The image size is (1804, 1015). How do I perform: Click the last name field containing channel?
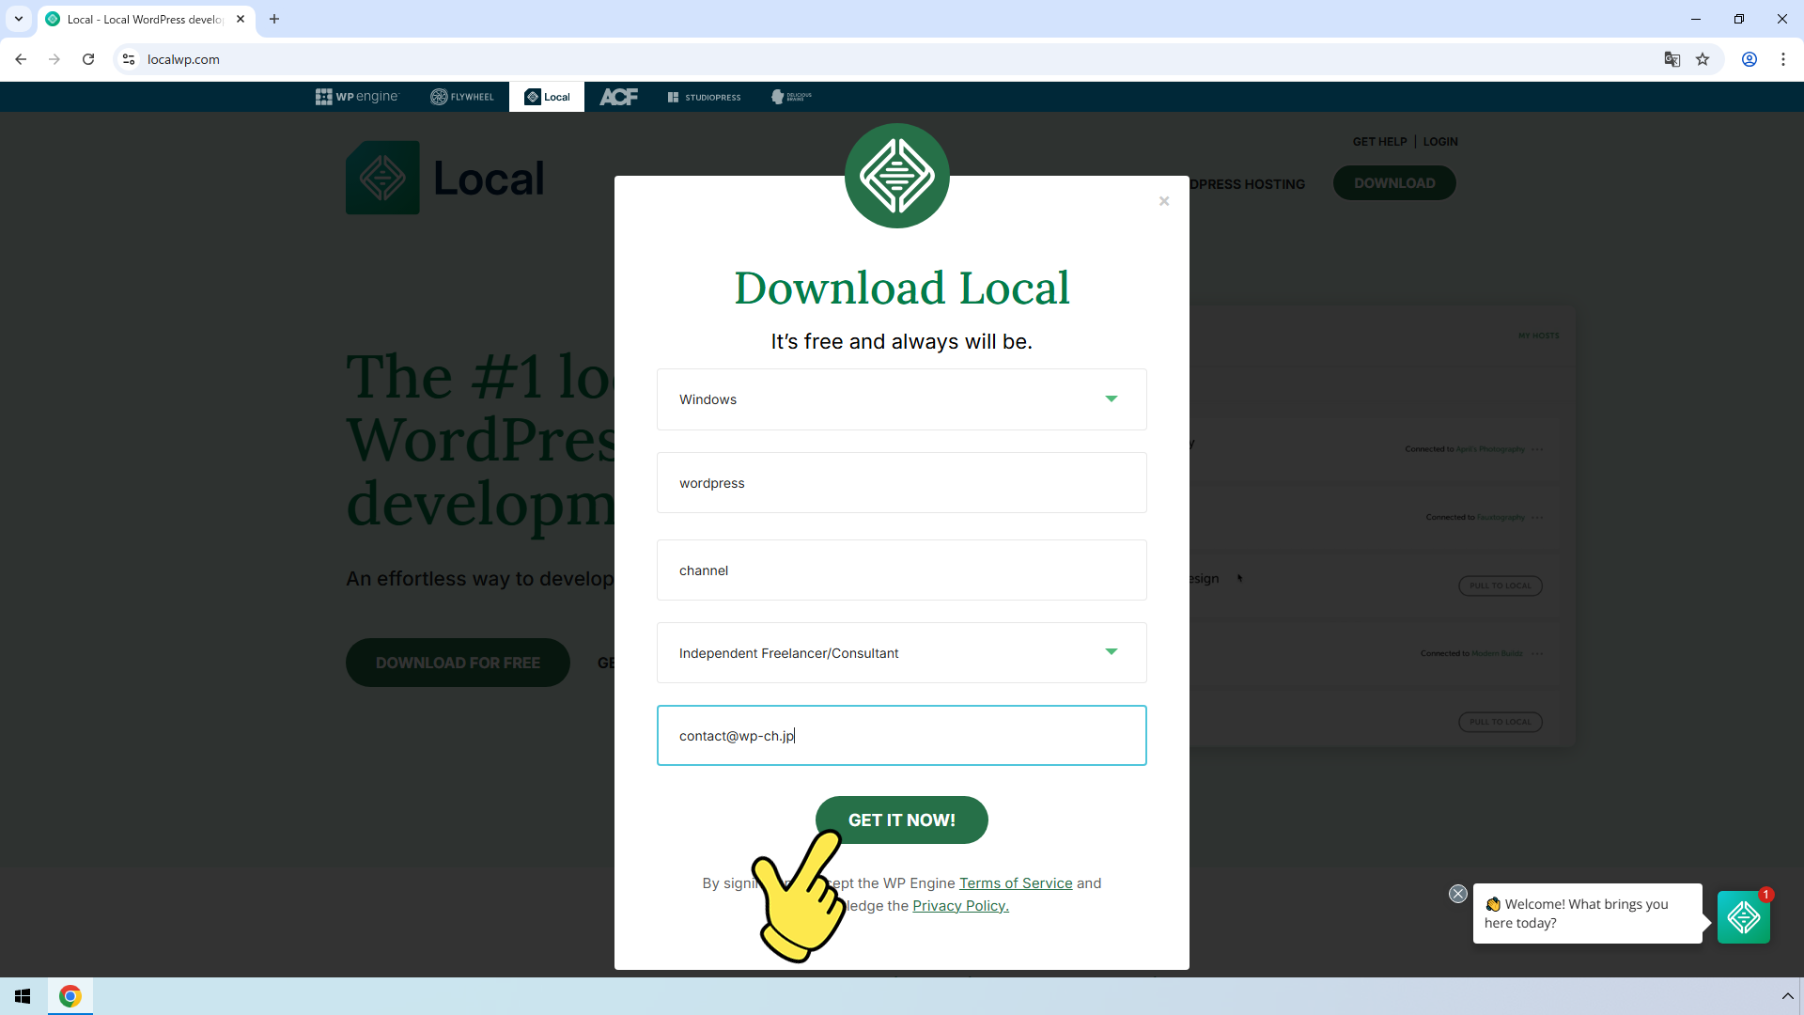pyautogui.click(x=901, y=570)
